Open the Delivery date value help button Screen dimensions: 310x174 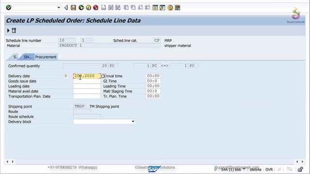tap(103, 76)
